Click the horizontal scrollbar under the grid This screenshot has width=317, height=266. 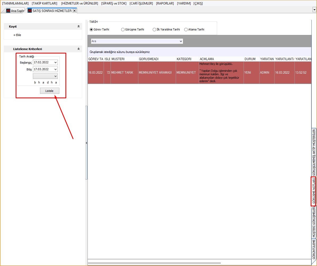154,263
